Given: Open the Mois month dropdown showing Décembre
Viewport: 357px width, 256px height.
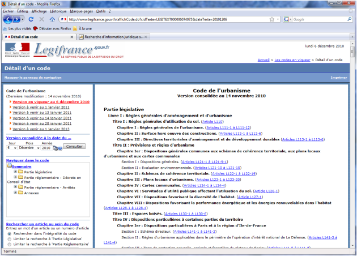Looking at the screenshot, I should click(x=29, y=148).
